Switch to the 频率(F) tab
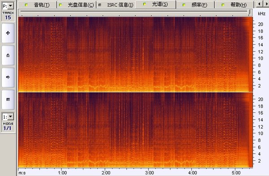This screenshot has height=176, width=269. coord(195,5)
